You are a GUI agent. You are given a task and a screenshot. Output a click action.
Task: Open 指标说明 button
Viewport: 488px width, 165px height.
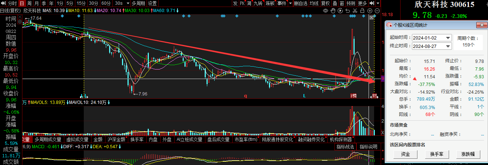(x=368, y=147)
